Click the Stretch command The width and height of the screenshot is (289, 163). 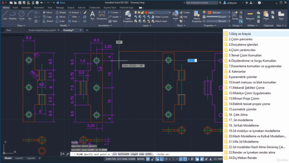pos(48,21)
